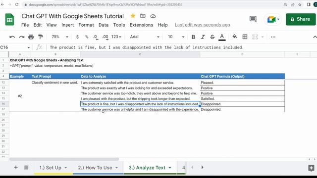This screenshot has height=178, width=317.
Task: Open the text color picker
Action: [x=222, y=37]
